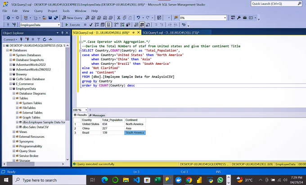Viewport: 306px width, 185px height.
Task: Select Coffe Sales Database node
Action: coord(30,79)
